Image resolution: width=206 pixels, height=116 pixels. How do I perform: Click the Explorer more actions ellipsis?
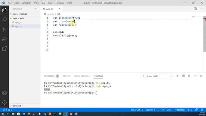36,9
